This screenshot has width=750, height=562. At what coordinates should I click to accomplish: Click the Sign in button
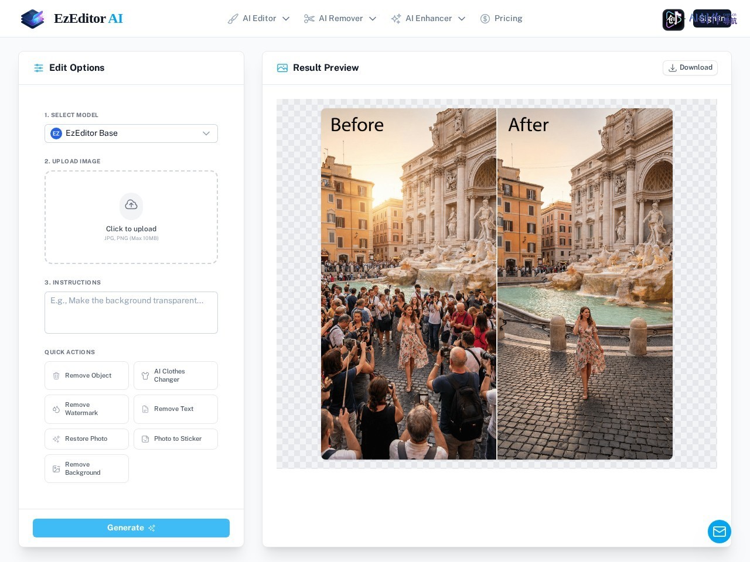(x=712, y=19)
